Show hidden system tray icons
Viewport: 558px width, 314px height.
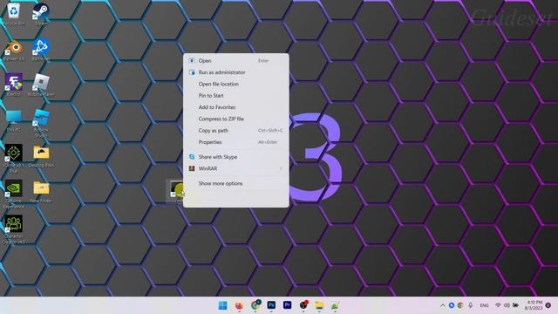pos(443,305)
